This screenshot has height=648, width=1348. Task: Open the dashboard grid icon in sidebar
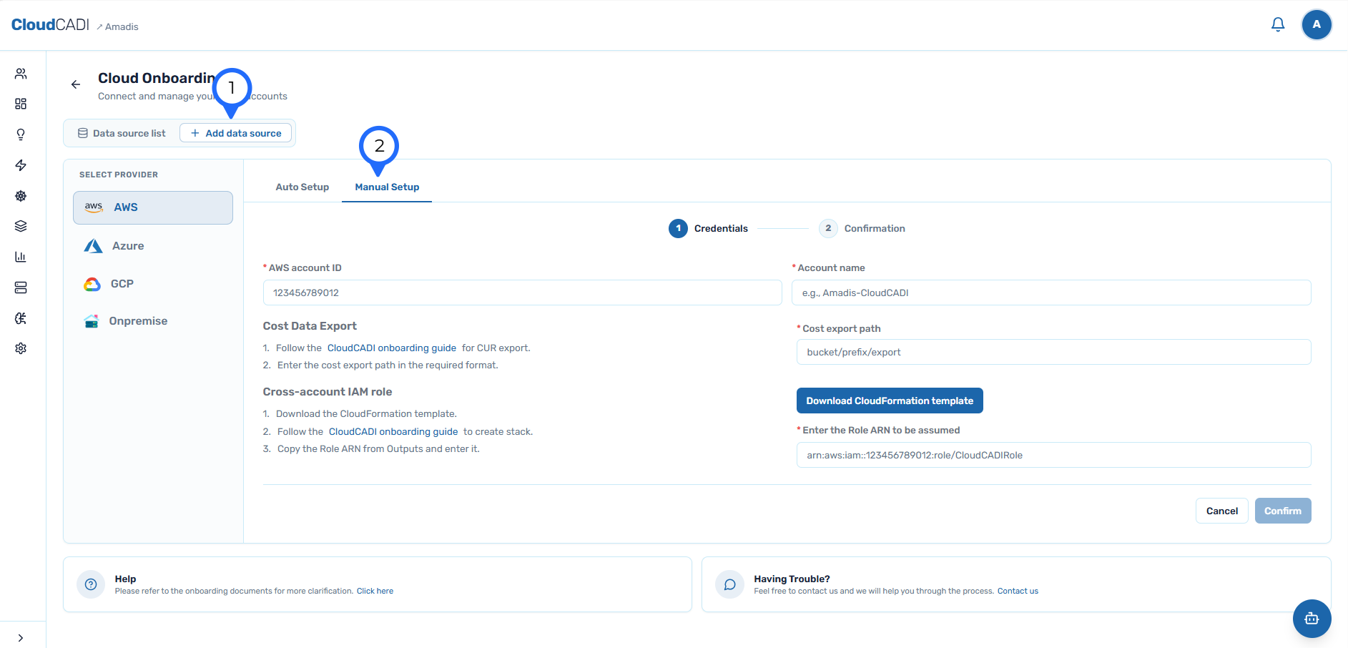21,104
